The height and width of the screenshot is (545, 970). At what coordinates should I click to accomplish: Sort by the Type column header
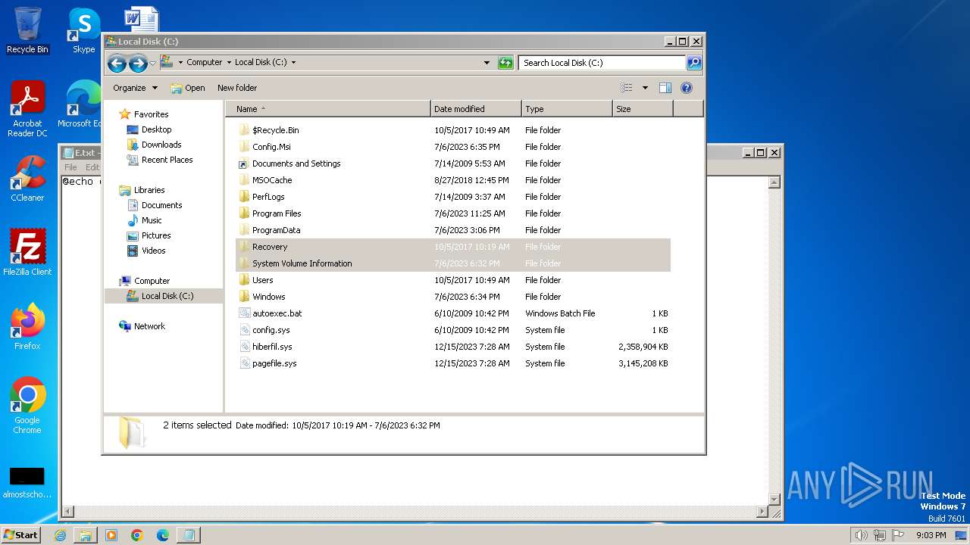pos(567,109)
